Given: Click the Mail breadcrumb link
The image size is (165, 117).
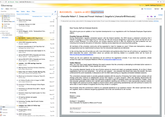Looking at the screenshot, I should point(2,9).
